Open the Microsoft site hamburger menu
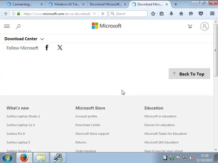 [7, 26]
